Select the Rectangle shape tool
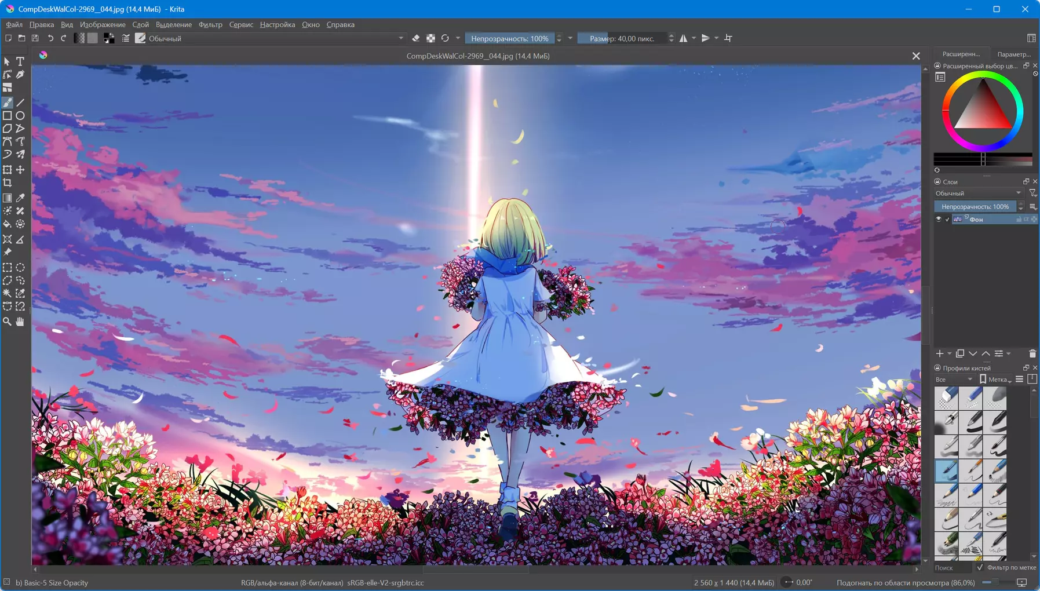The width and height of the screenshot is (1040, 591). (7, 116)
